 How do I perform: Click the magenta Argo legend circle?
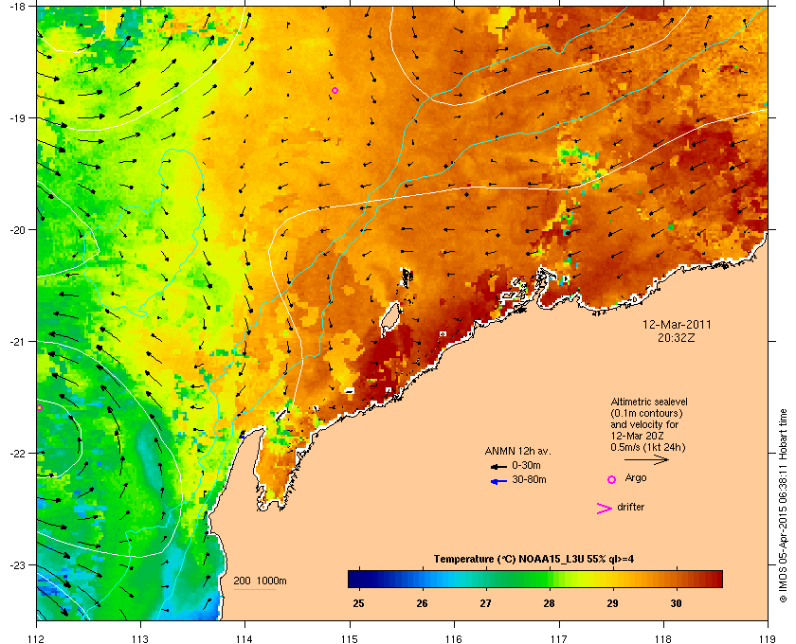tap(612, 479)
